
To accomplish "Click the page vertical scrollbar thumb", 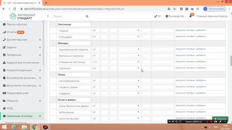I will (x=231, y=61).
